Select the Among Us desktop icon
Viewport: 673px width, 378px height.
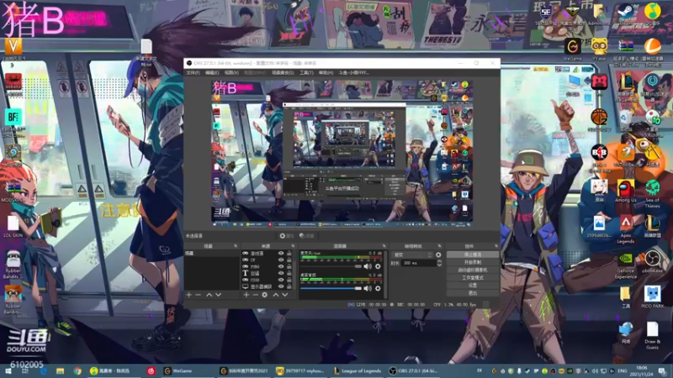pyautogui.click(x=626, y=192)
